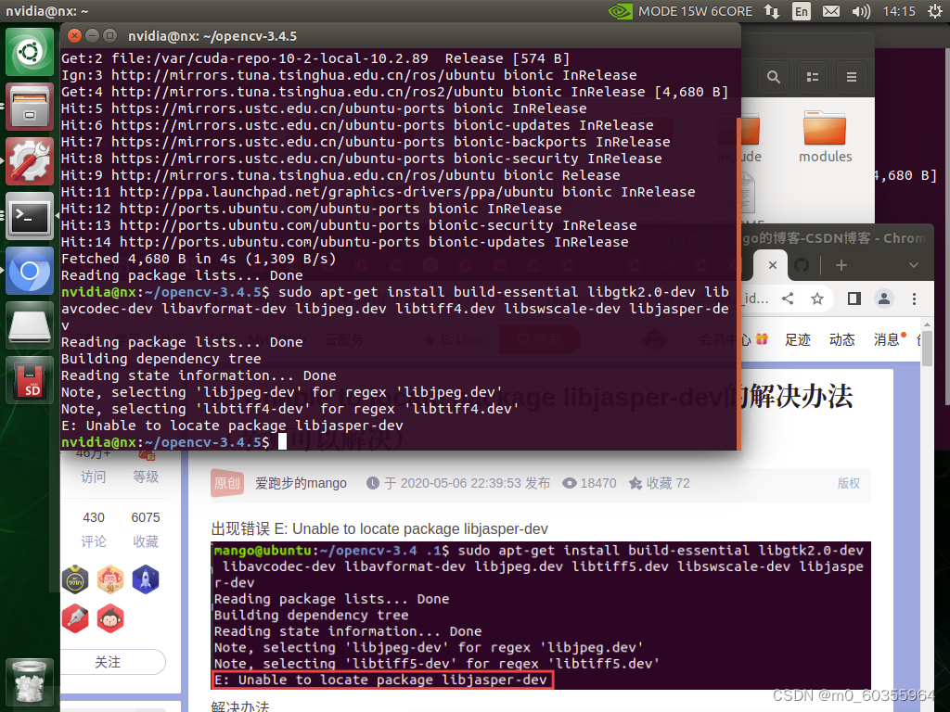Viewport: 950px width, 712px height.
Task: Close the current Chrome tab
Action: [773, 264]
